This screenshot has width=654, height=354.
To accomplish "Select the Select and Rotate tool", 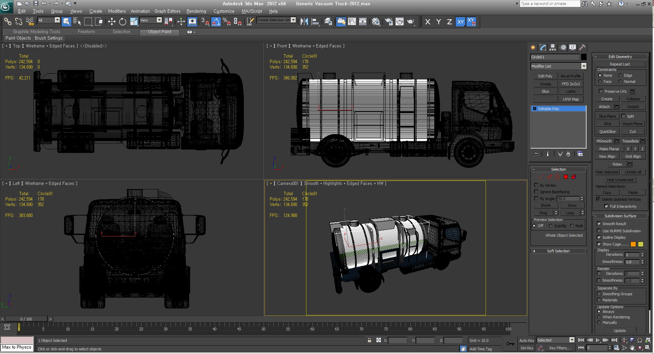I will pos(123,21).
